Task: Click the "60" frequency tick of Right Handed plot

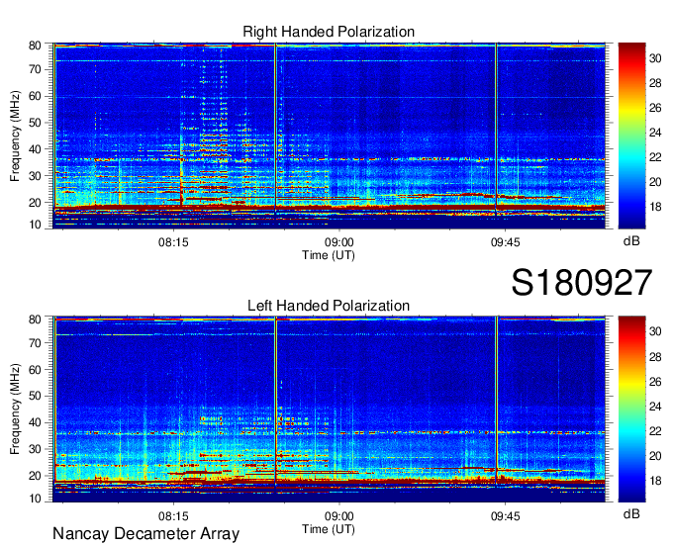Action: click(35, 96)
